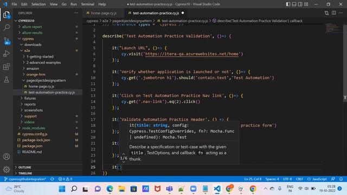Screen dimensions: 347x195
Task: Open editor more actions ellipsis
Action: pyautogui.click(x=341, y=13)
